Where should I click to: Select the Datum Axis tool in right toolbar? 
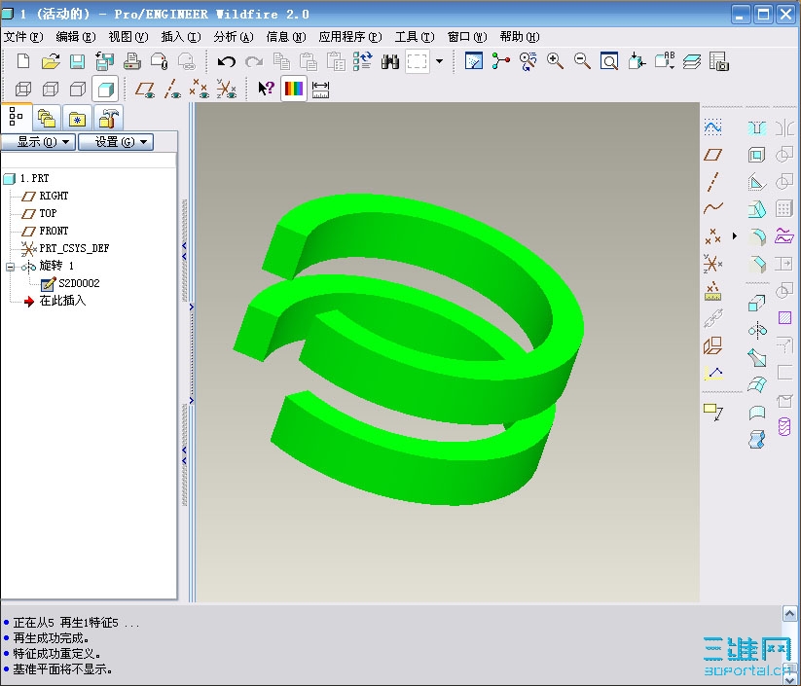coord(712,182)
